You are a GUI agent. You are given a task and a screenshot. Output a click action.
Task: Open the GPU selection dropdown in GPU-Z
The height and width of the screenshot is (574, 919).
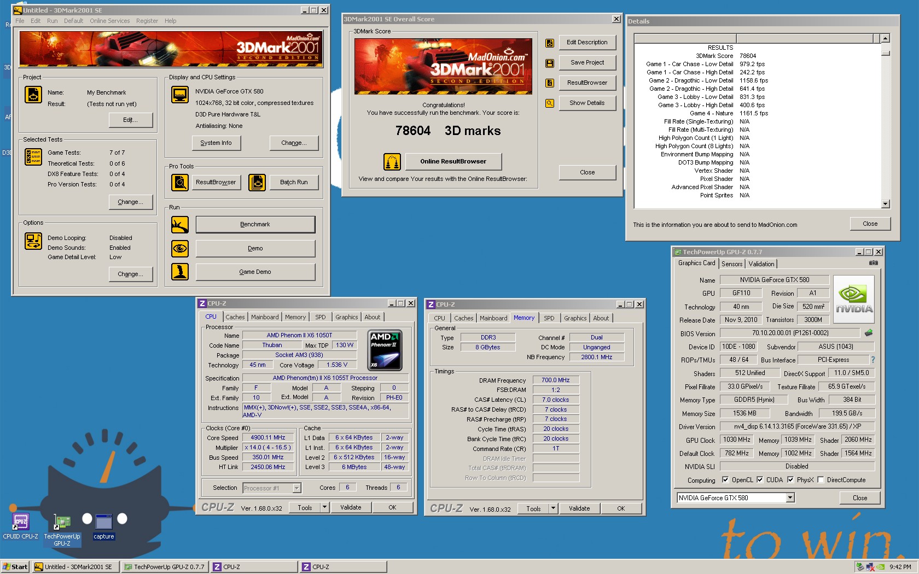790,498
